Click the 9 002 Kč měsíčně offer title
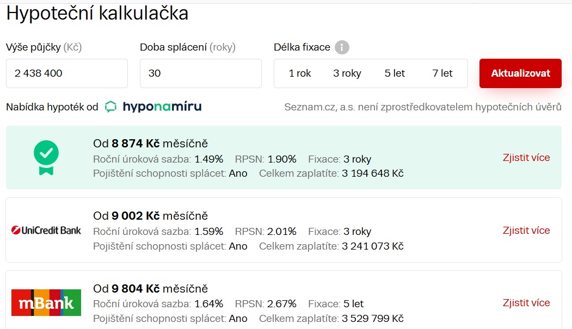This screenshot has height=329, width=572. click(x=151, y=216)
